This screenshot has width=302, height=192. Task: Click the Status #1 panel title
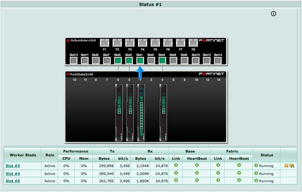tap(150, 4)
